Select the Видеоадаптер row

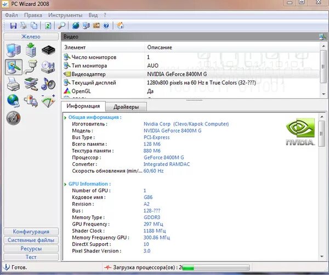click(x=191, y=74)
